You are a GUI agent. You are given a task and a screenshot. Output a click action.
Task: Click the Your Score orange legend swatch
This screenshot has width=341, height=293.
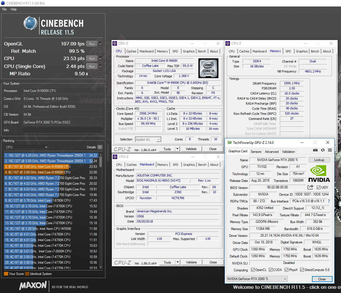click(x=6, y=274)
